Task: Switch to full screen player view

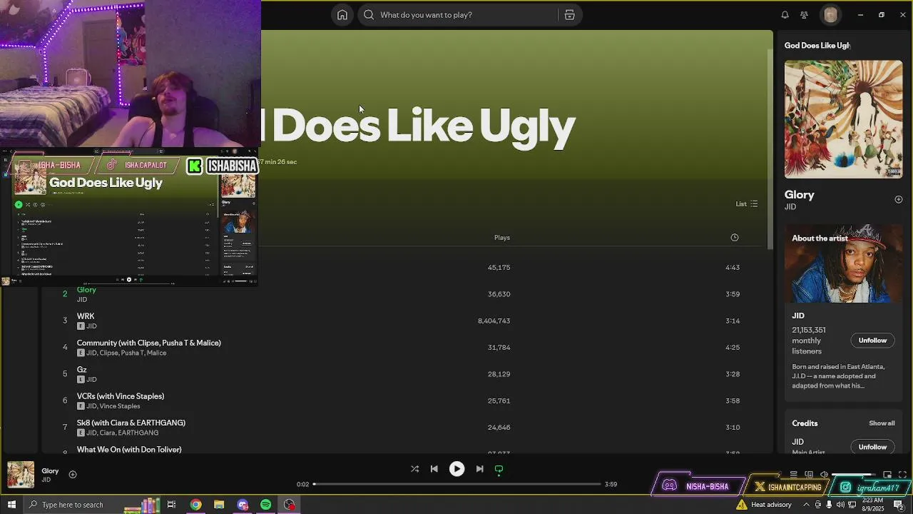Action: coord(903,475)
